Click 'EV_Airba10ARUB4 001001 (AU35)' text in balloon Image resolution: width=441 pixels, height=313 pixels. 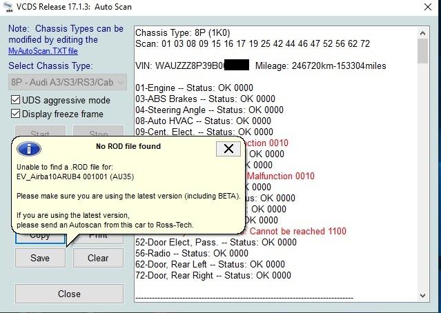[x=75, y=176]
